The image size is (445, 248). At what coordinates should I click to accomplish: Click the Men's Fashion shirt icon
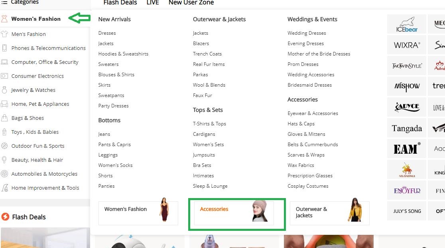[x=4, y=34]
